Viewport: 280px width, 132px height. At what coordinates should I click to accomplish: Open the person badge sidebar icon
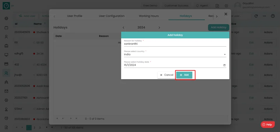tap(6, 109)
